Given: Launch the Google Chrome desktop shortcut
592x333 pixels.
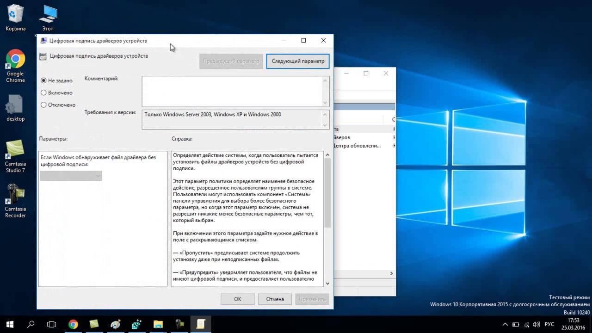Looking at the screenshot, I should pyautogui.click(x=15, y=66).
